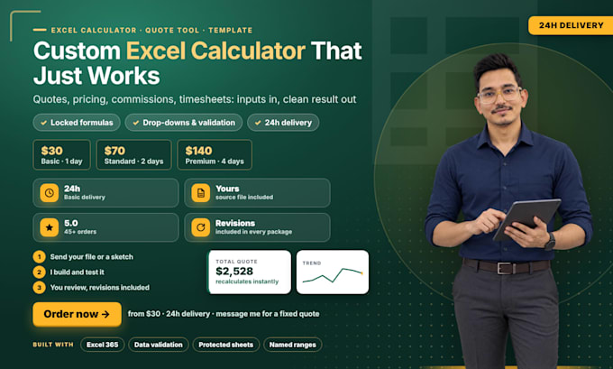Click the photo of the man holding tablet
Viewport: 613px width, 369px height.
tap(508, 211)
